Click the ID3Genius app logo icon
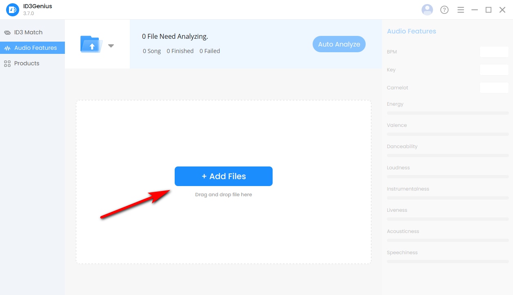513x295 pixels. pos(13,10)
